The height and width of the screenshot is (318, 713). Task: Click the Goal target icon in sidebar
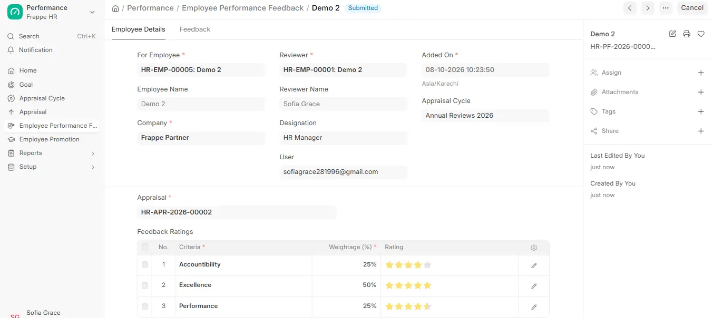coord(11,85)
